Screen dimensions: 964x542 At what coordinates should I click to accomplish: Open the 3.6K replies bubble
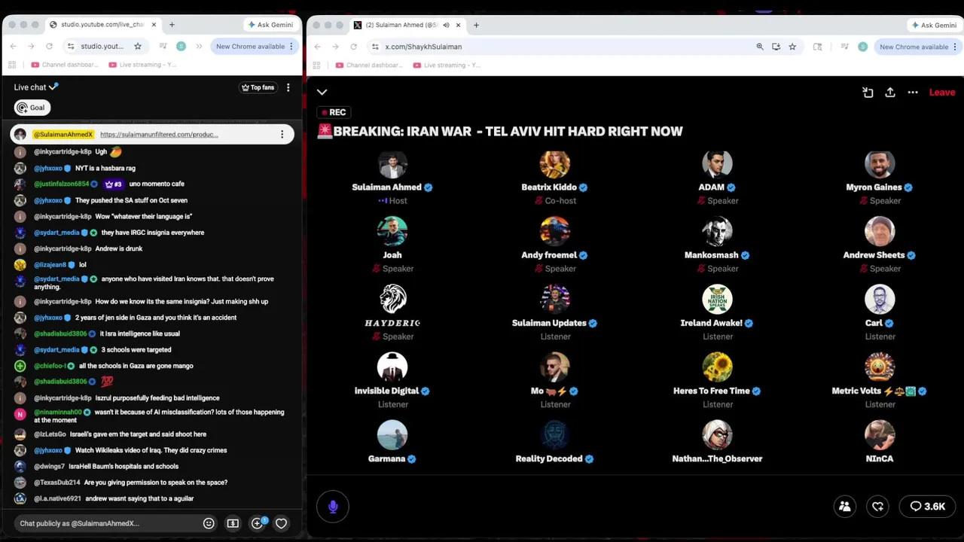(x=927, y=507)
